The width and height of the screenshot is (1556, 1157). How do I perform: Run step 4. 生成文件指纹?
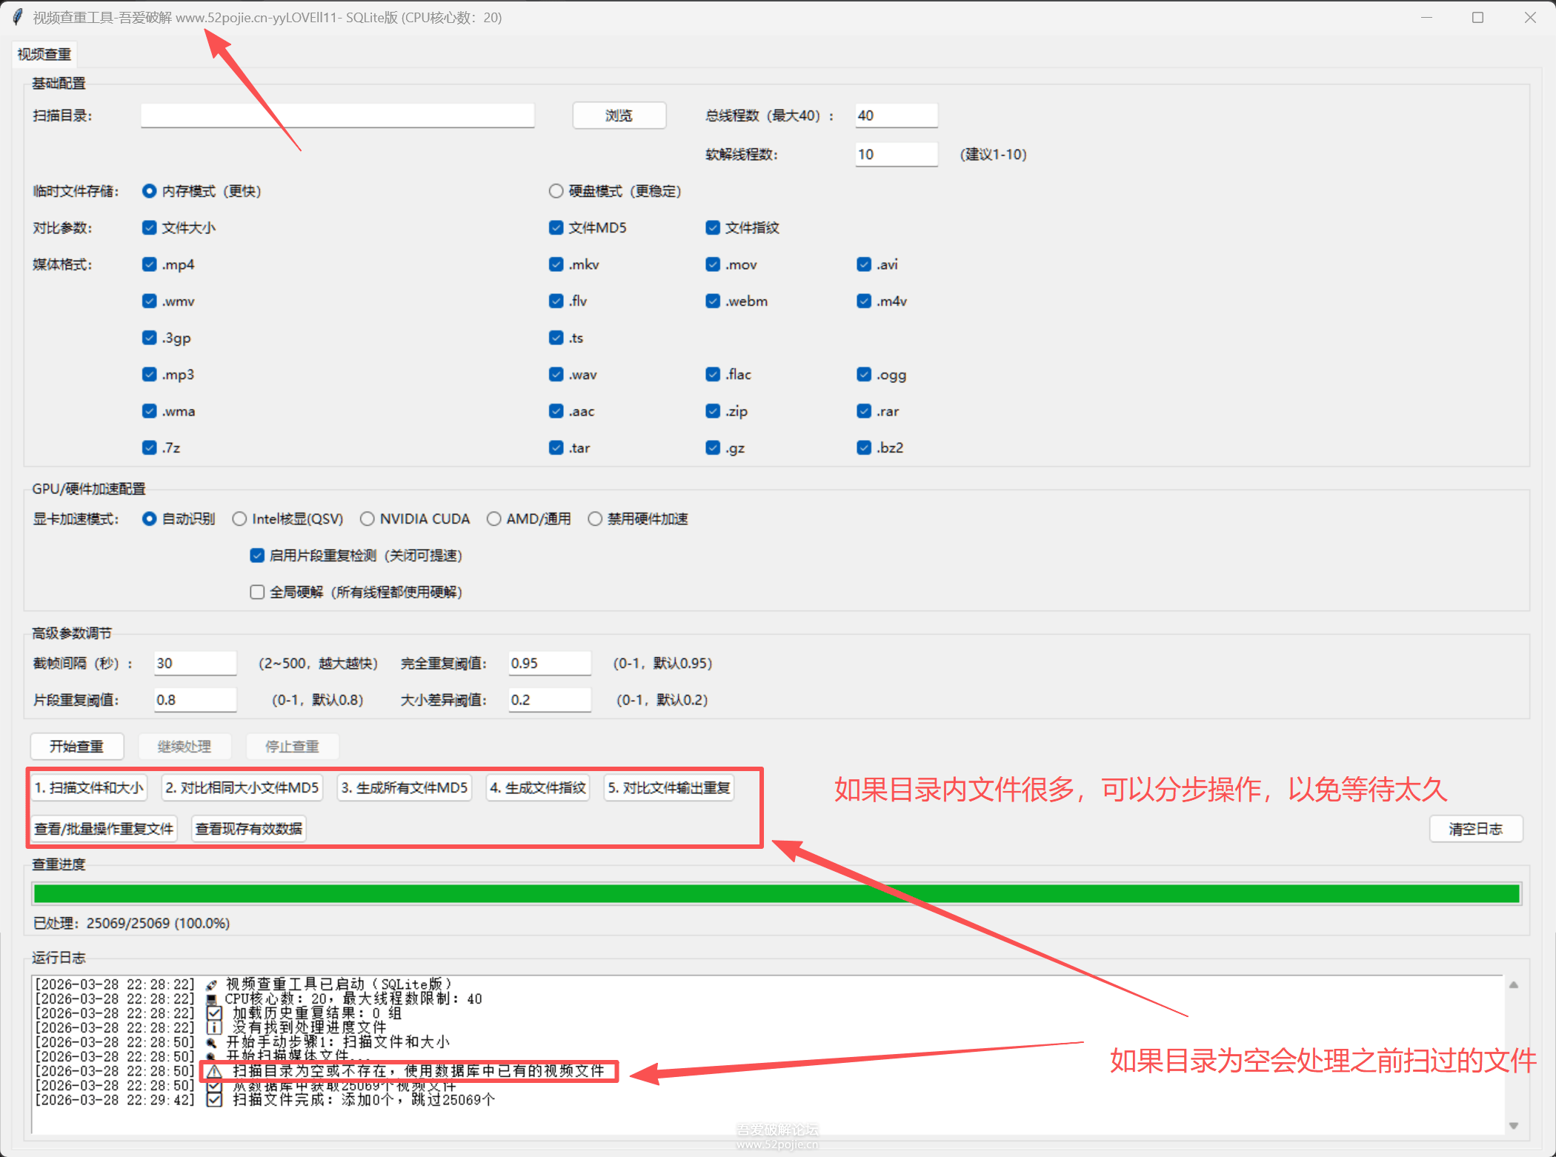(538, 787)
